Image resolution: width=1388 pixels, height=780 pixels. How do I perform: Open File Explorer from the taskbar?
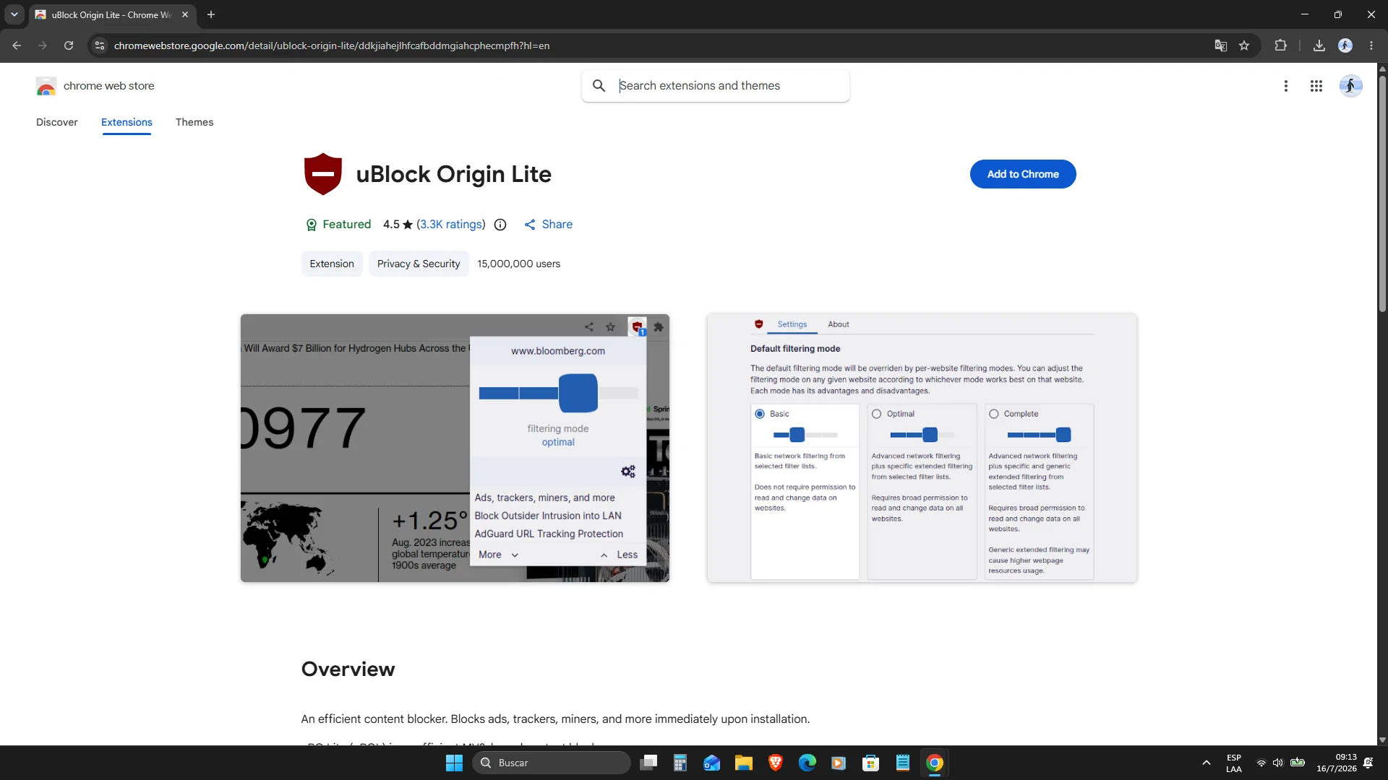[x=744, y=763]
